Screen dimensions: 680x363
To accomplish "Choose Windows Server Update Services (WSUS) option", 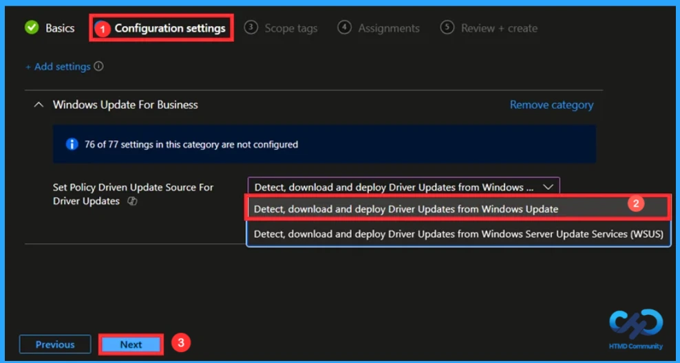I will (x=459, y=234).
